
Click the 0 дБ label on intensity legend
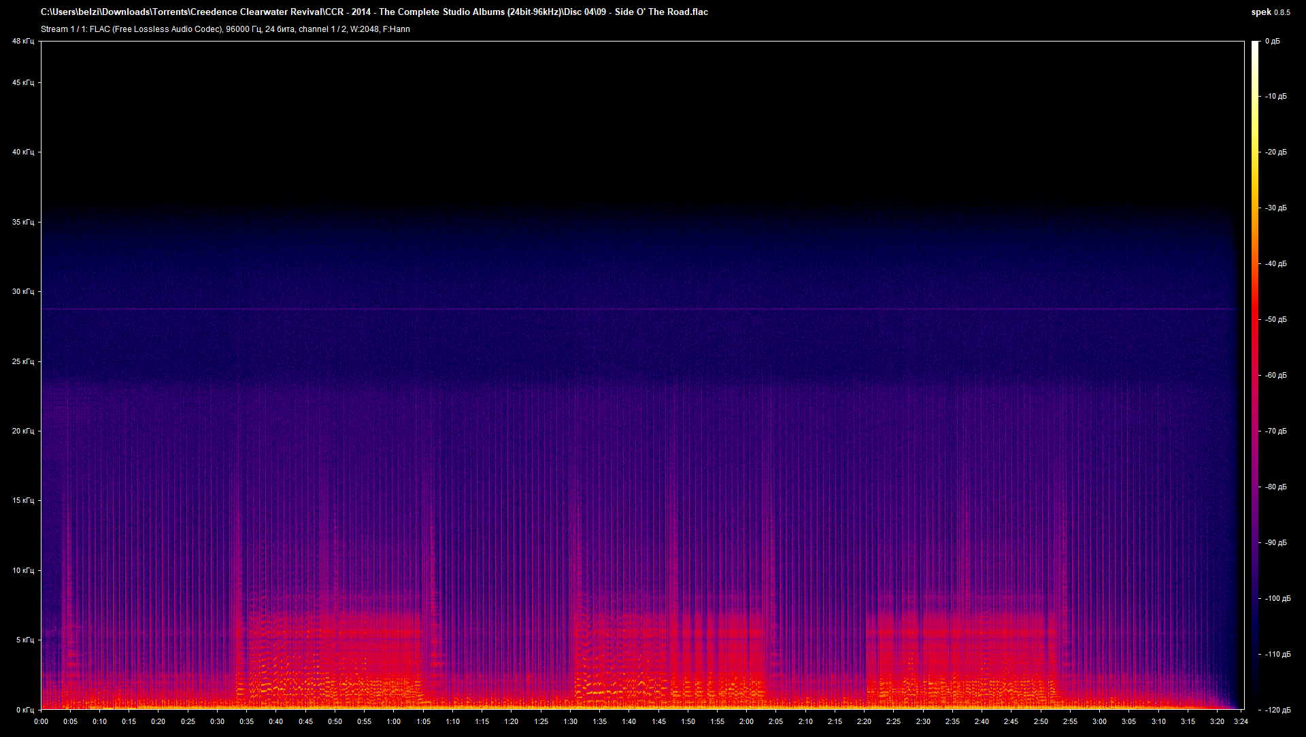(1273, 41)
